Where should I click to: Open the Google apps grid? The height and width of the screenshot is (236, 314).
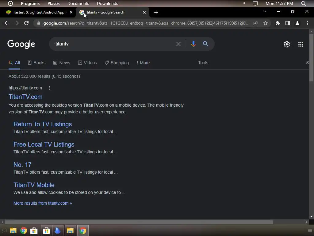(301, 44)
